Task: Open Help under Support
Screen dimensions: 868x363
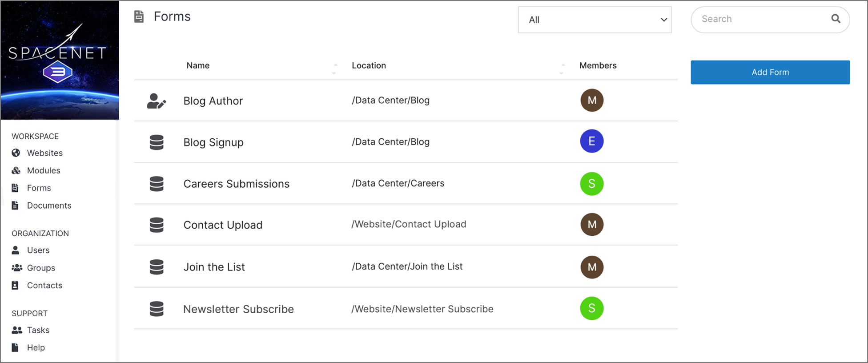Action: tap(36, 347)
